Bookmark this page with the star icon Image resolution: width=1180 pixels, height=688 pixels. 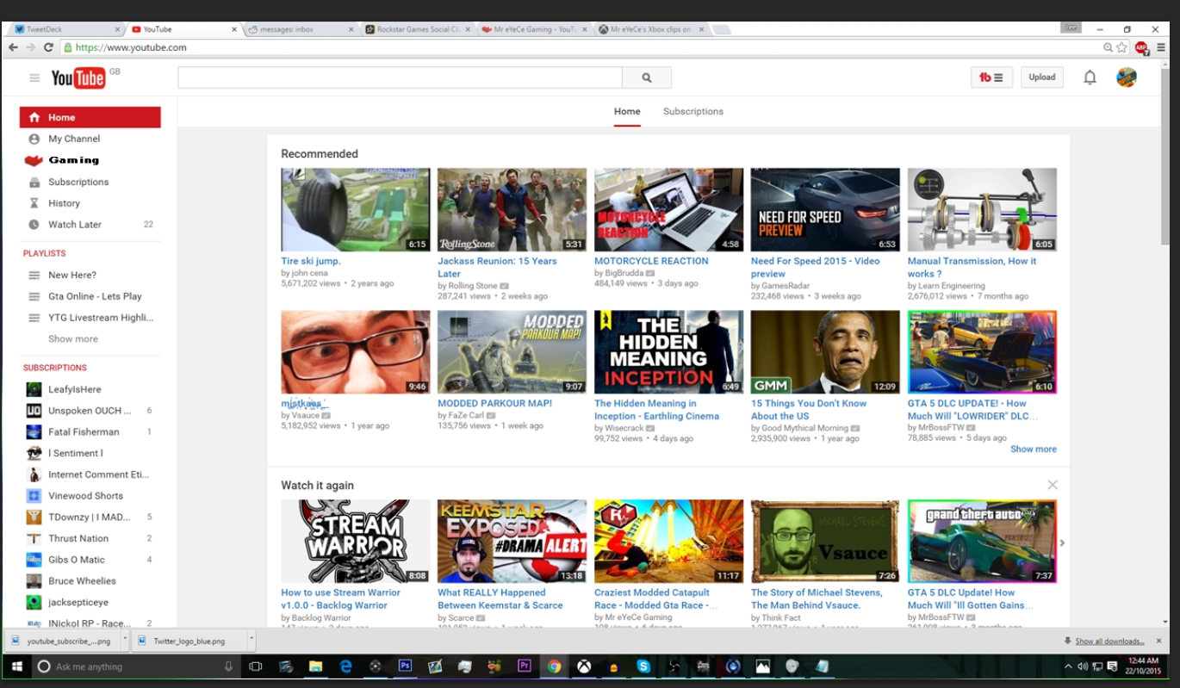click(1122, 47)
